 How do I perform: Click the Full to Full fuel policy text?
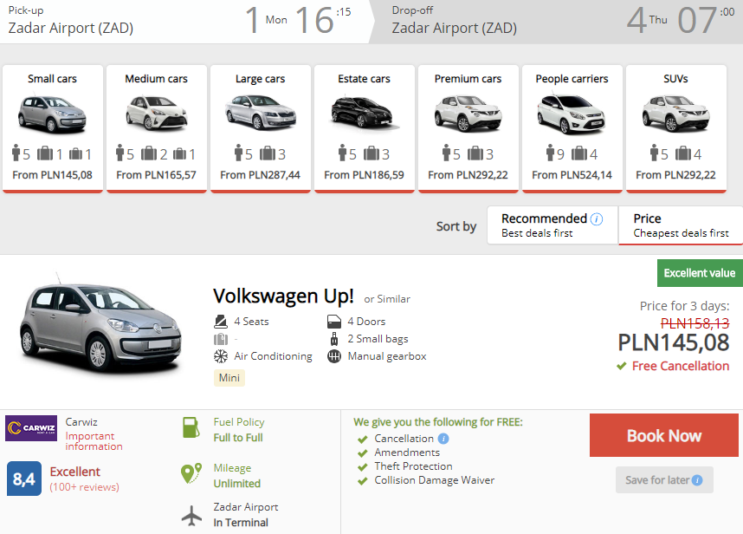pyautogui.click(x=238, y=438)
